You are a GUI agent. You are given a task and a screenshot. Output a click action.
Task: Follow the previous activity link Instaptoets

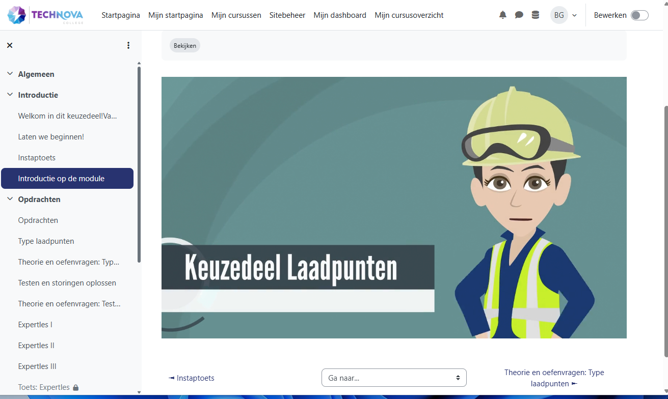(x=192, y=378)
